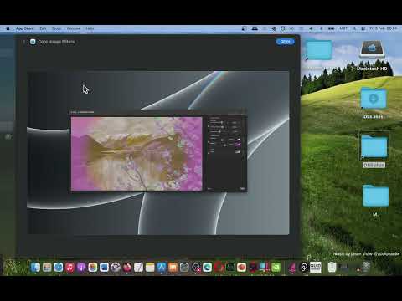Viewport: 402px width, 301px height.
Task: Click the App Store icon in the Dock
Action: (162, 268)
